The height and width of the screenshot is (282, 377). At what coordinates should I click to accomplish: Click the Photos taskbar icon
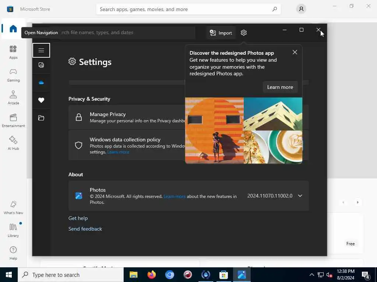point(242,275)
